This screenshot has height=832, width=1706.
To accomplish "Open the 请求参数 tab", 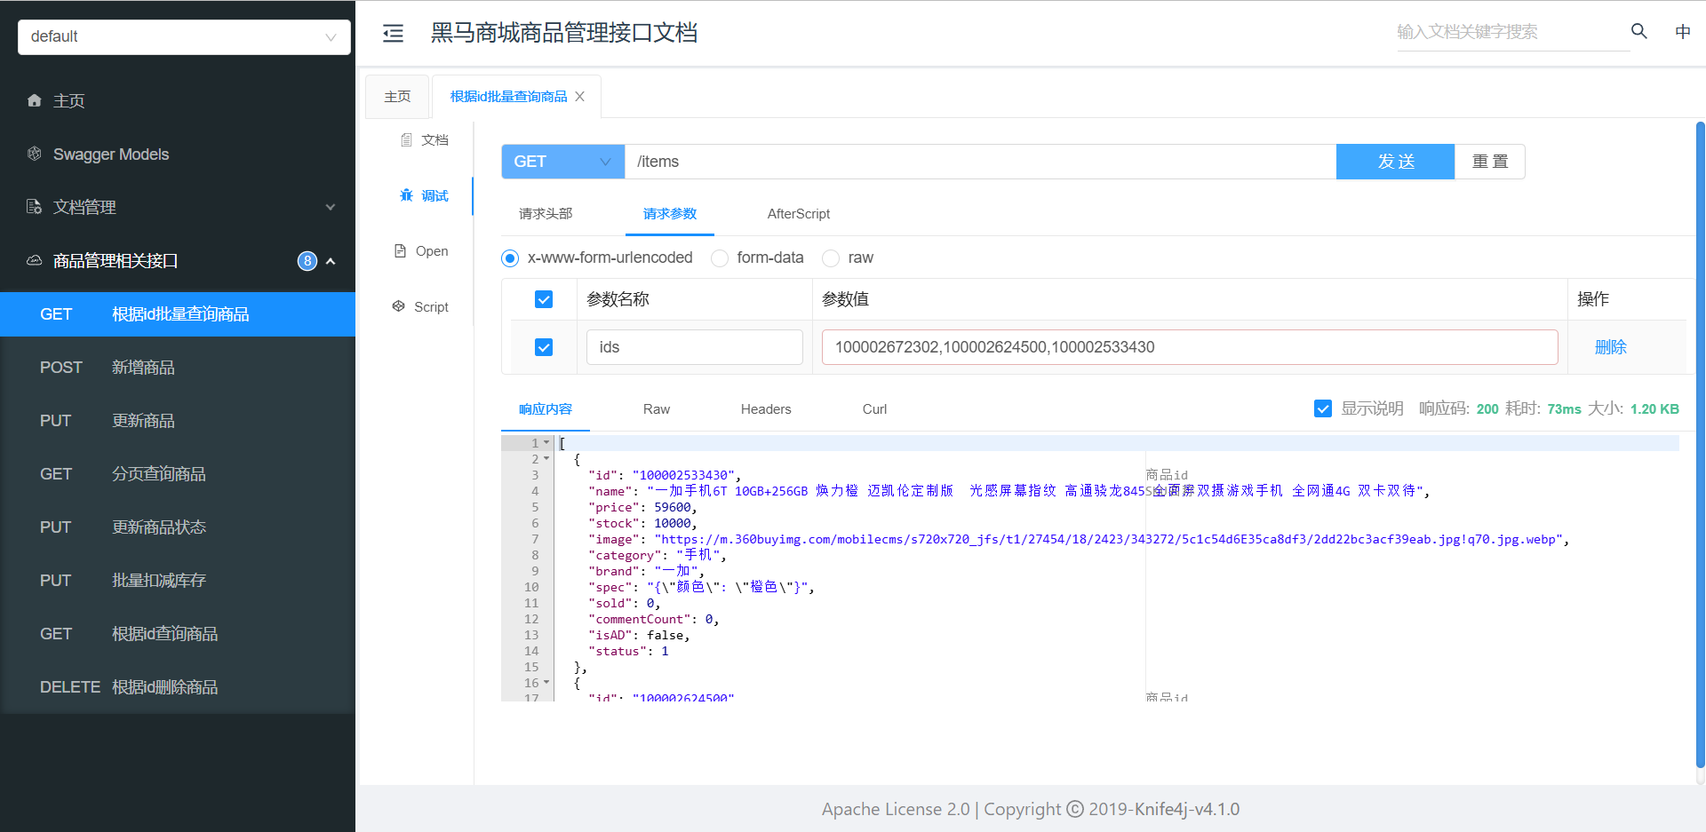I will [670, 214].
